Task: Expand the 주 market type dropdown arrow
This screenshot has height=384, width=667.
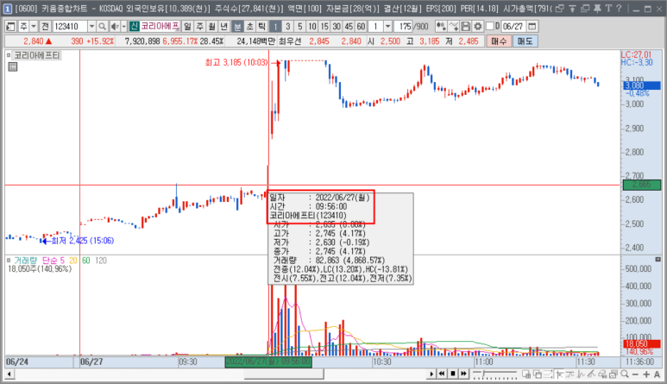Action: (33, 27)
